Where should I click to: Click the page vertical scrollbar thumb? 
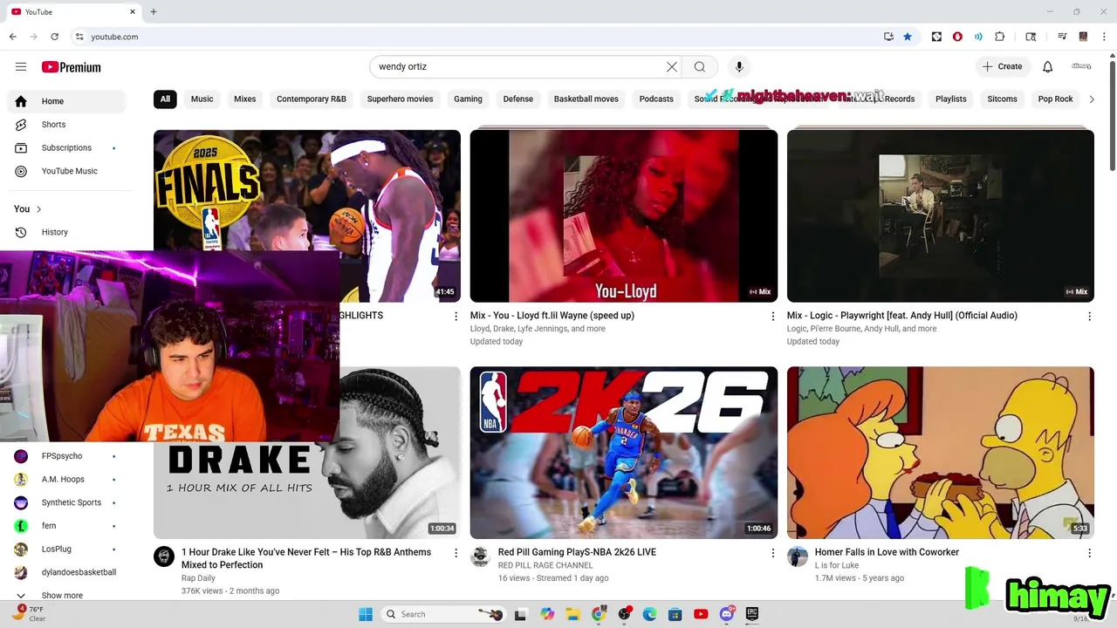[x=1112, y=113]
